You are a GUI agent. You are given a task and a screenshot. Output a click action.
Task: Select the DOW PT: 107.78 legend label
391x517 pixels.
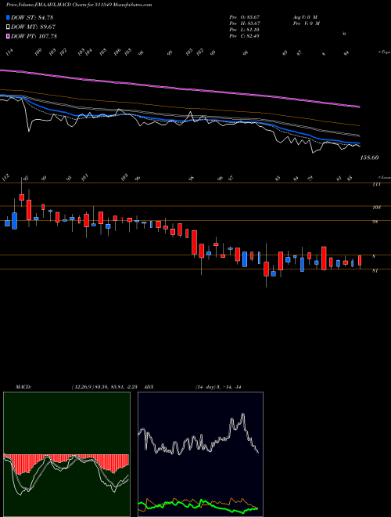click(34, 36)
